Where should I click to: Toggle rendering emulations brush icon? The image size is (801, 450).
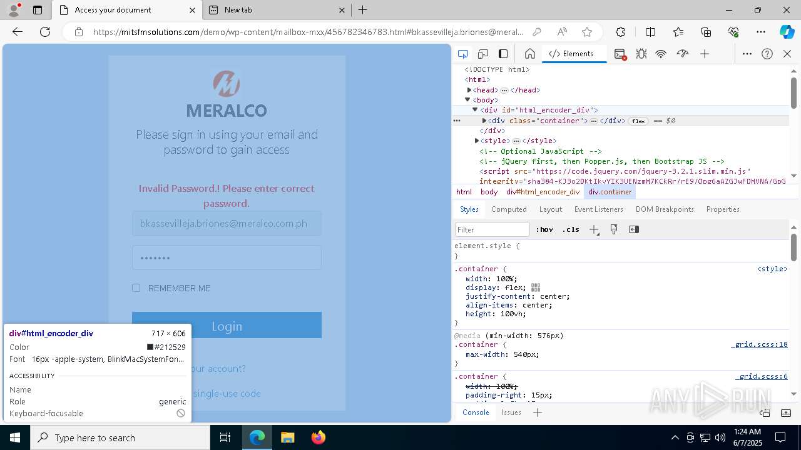(614, 229)
